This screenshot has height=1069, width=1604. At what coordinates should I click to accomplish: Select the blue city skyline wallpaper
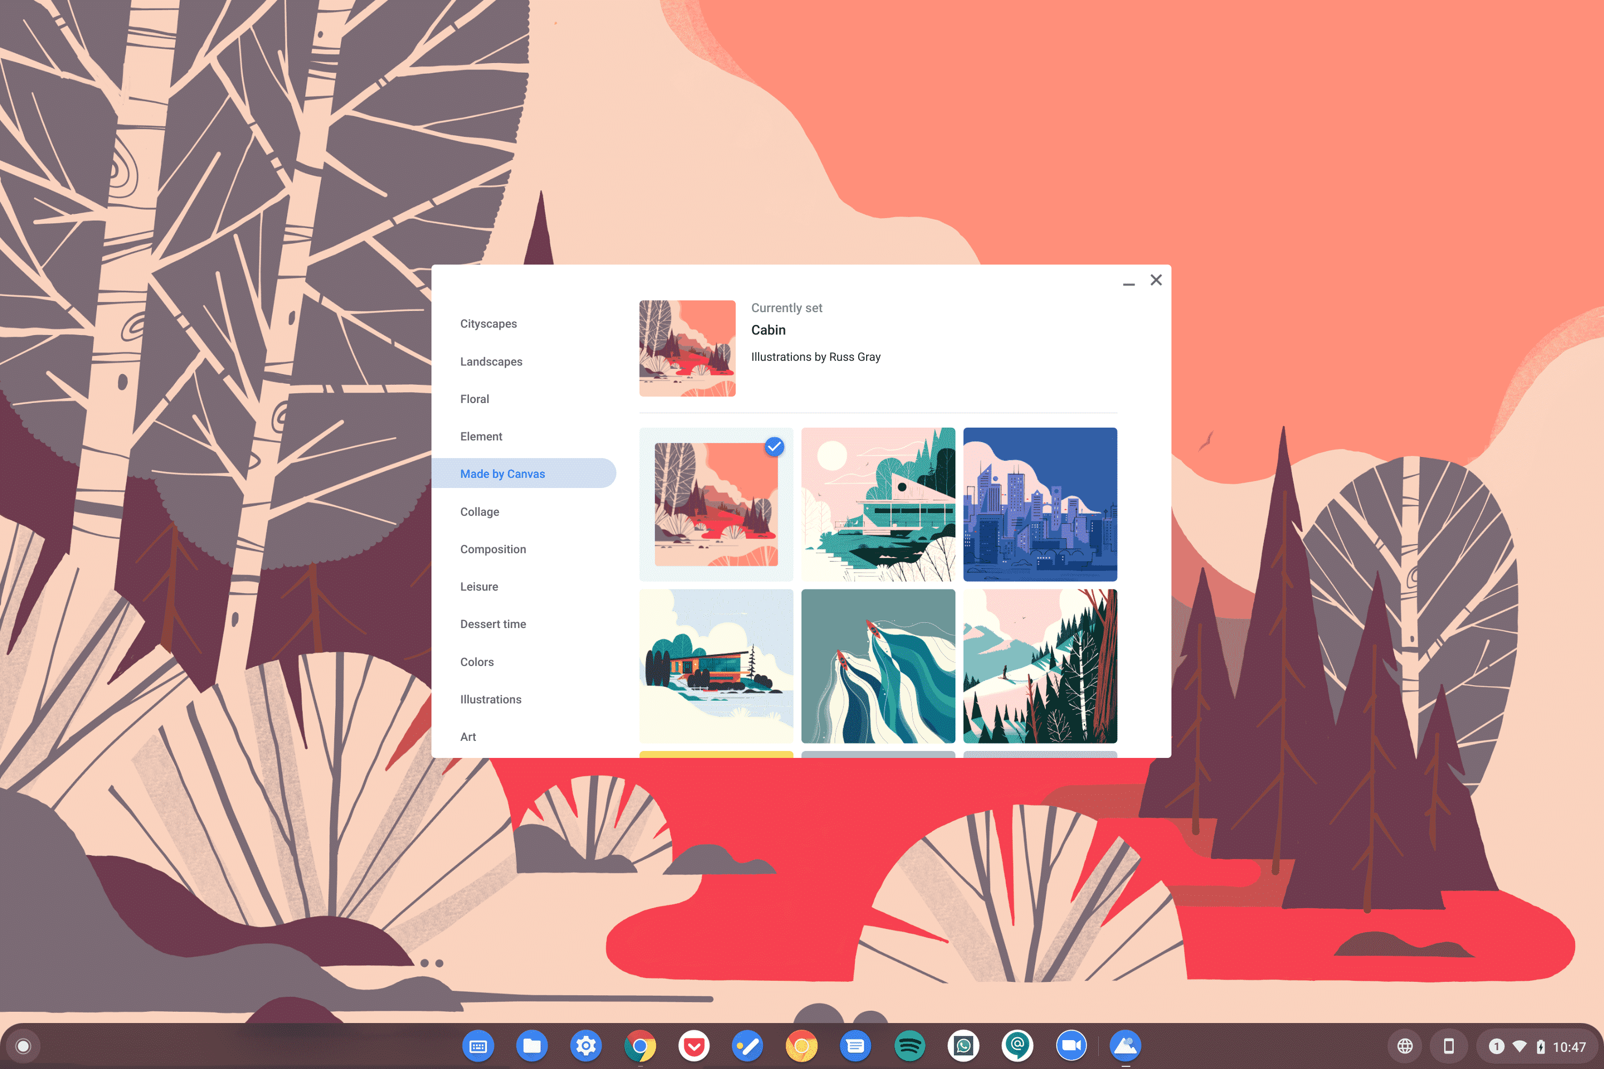point(1039,505)
